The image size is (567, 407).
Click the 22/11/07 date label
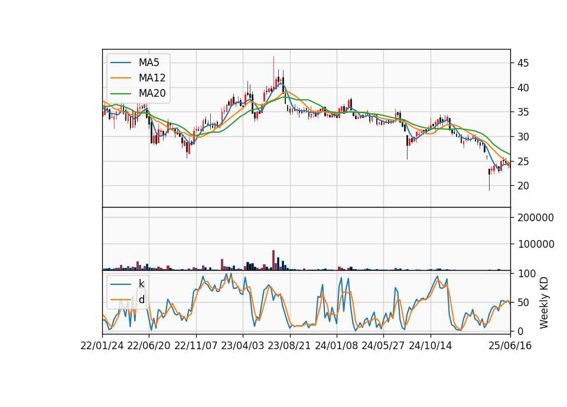[196, 346]
